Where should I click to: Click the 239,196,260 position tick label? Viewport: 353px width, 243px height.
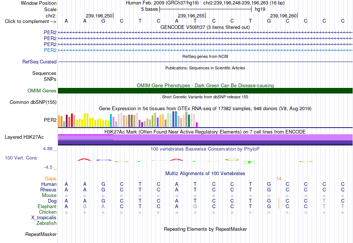[283, 16]
